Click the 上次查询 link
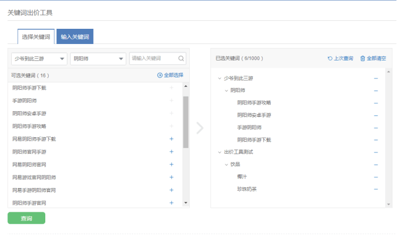The width and height of the screenshot is (397, 236). click(340, 58)
